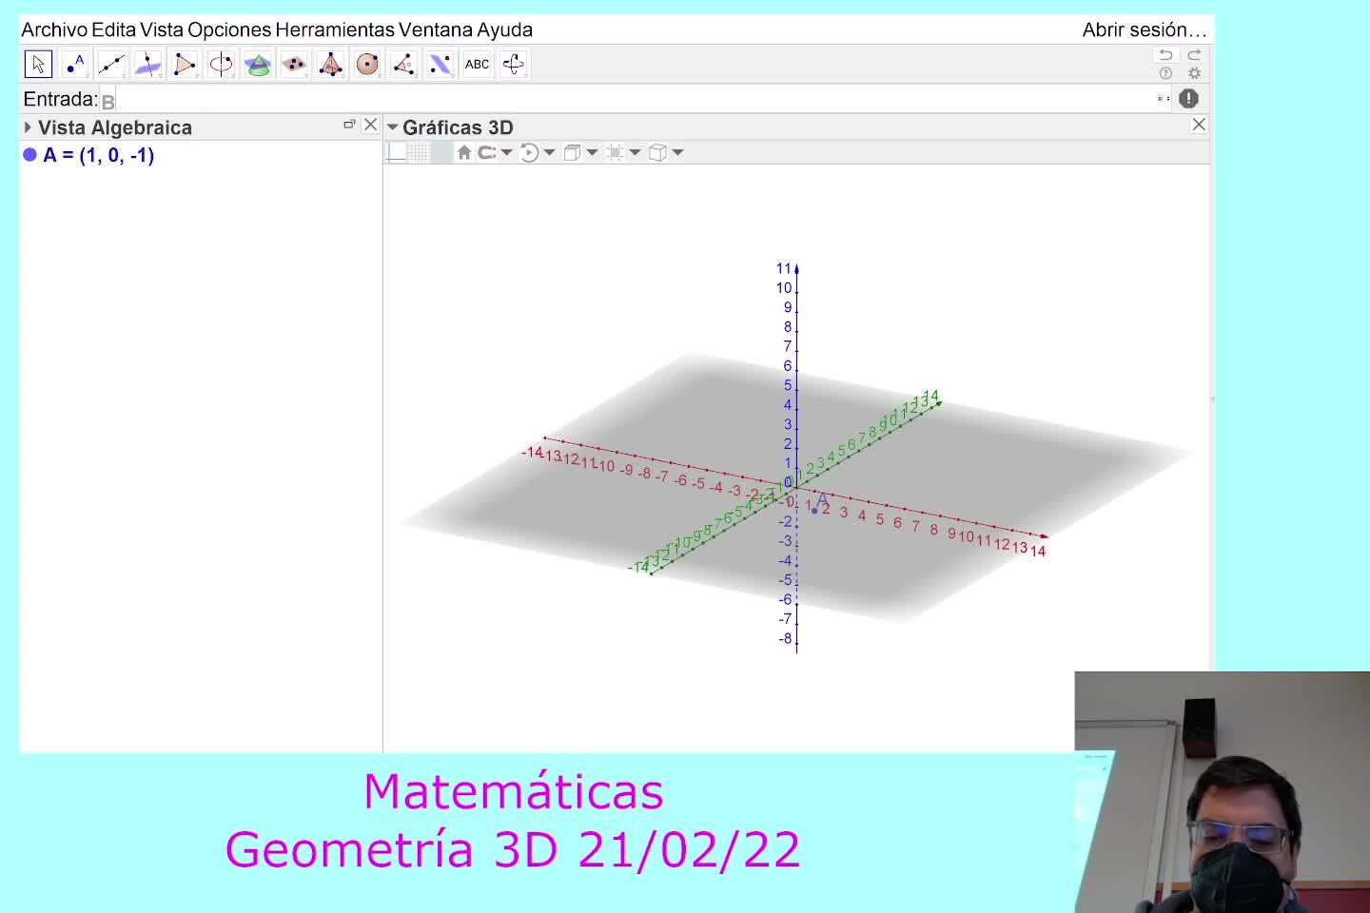Collapse the Gráficas 3D style bar
Image resolution: width=1370 pixels, height=913 pixels.
tap(392, 127)
